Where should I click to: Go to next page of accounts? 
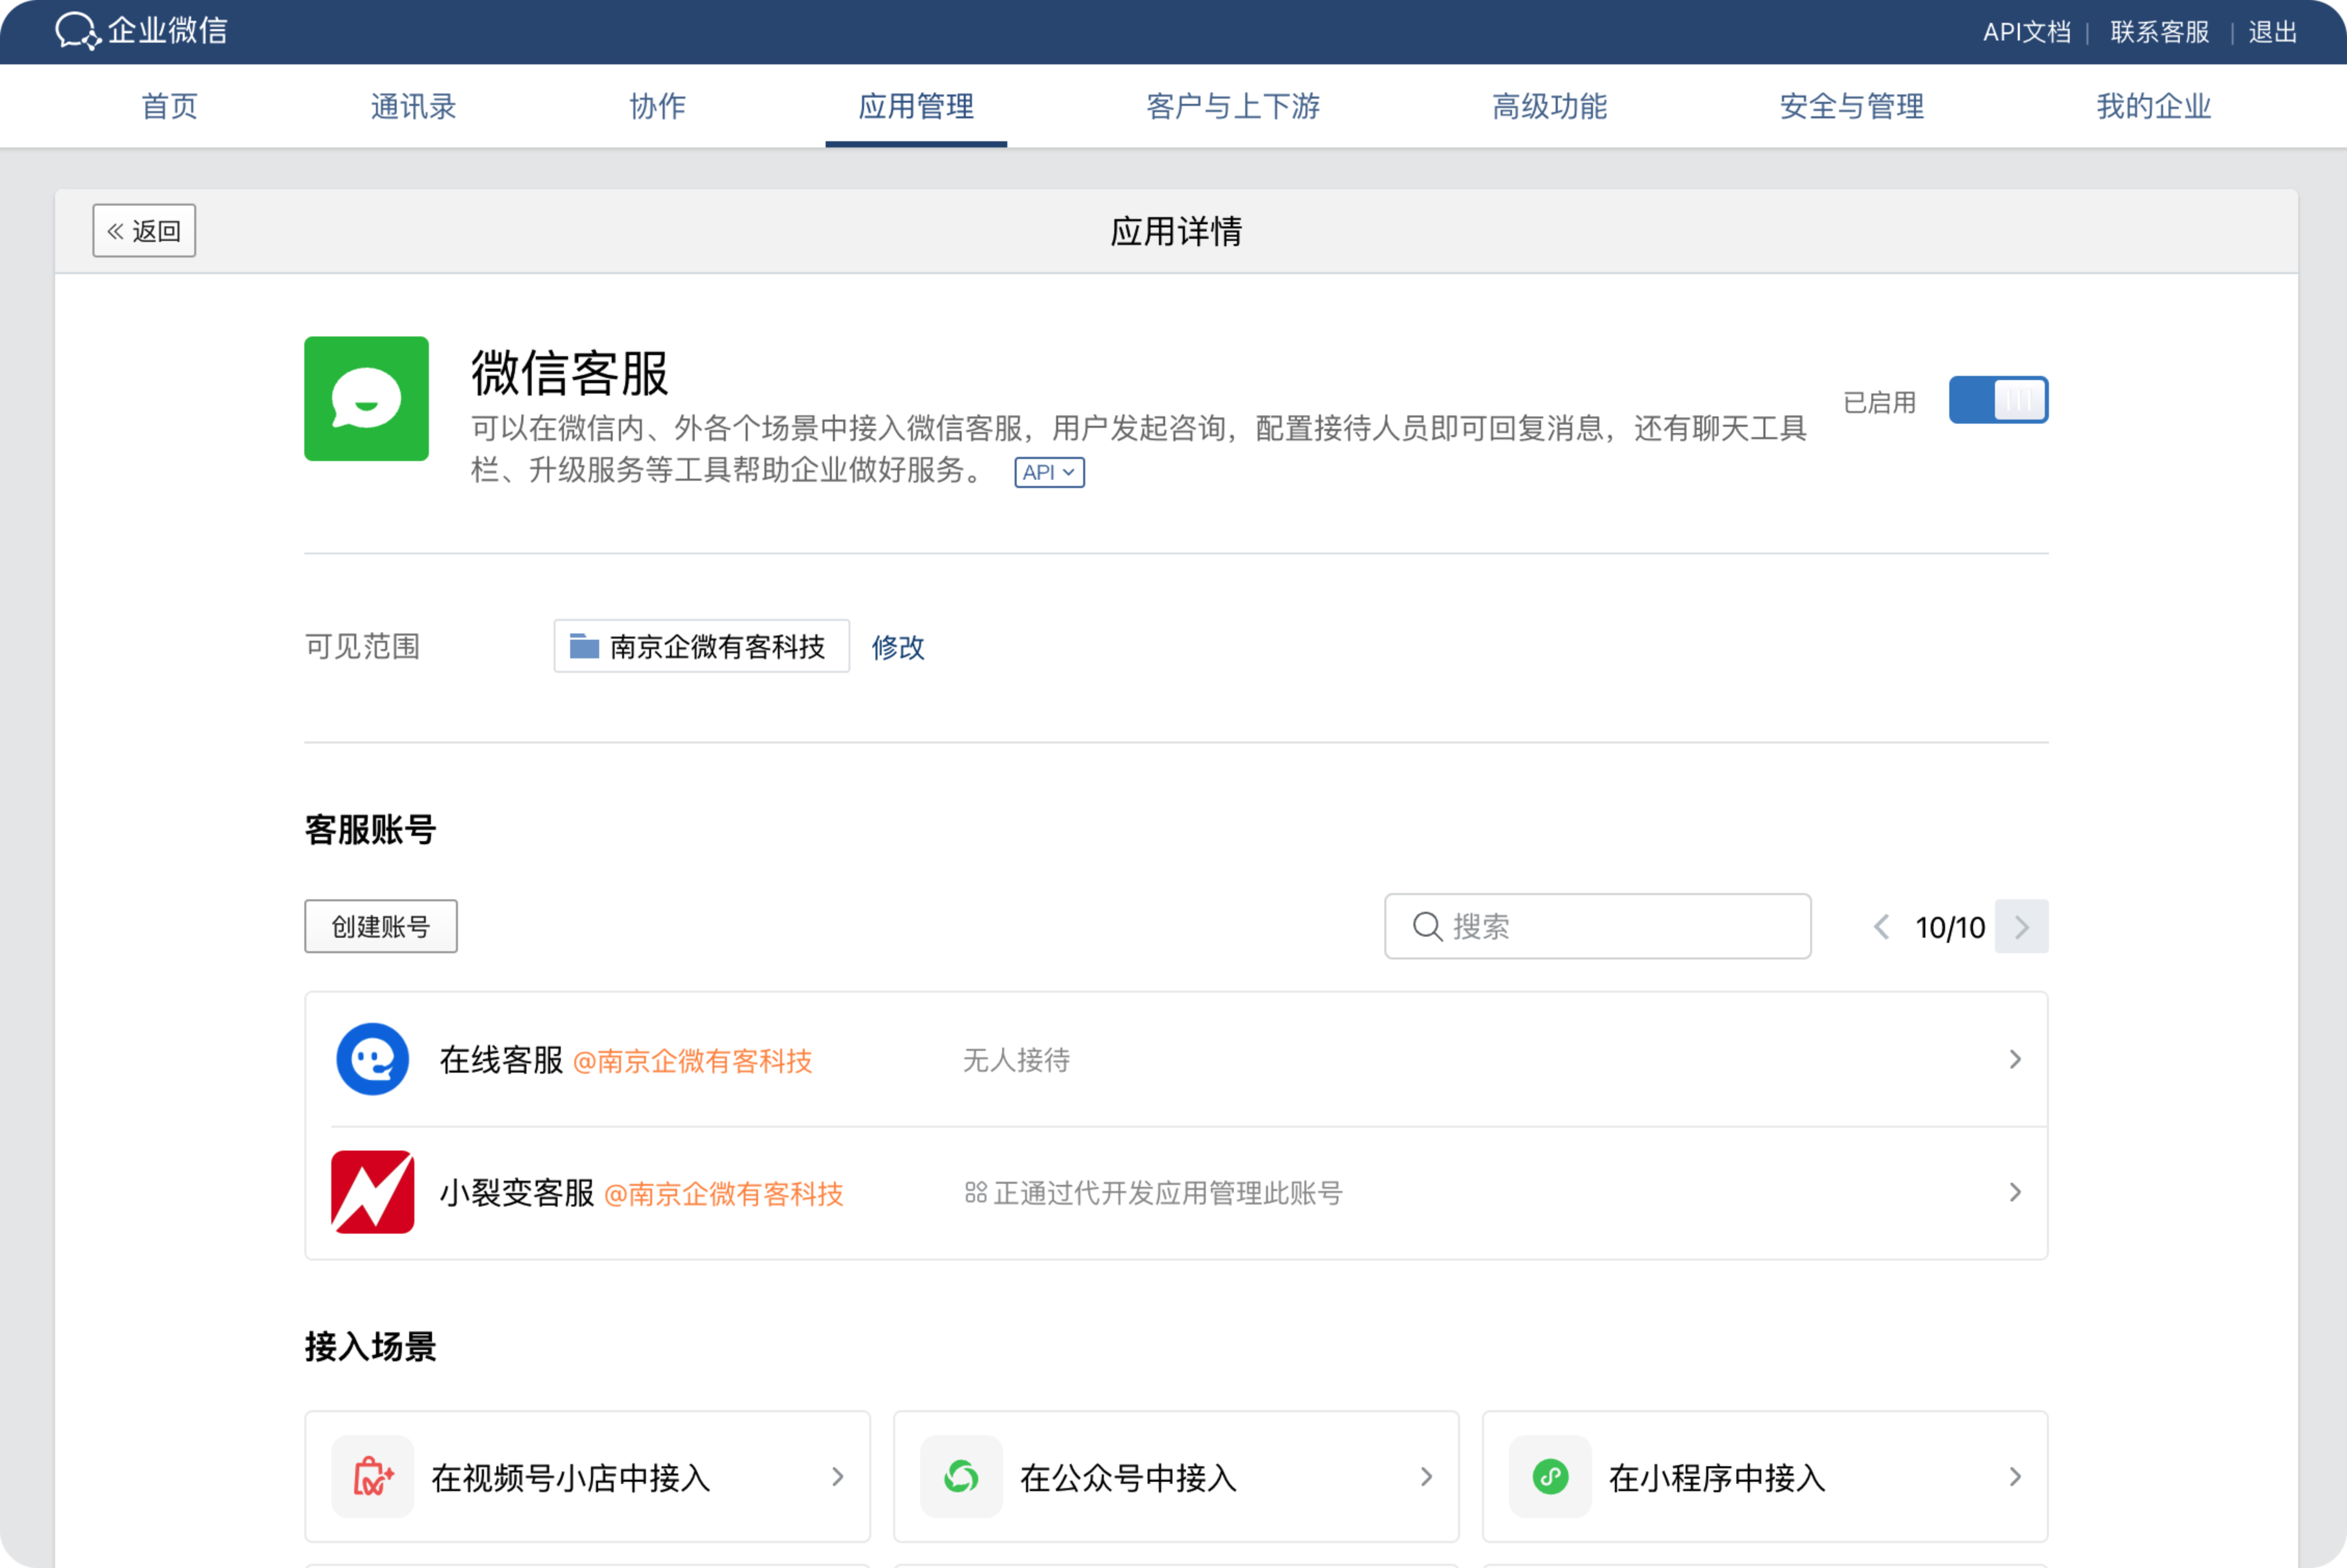click(x=2021, y=927)
